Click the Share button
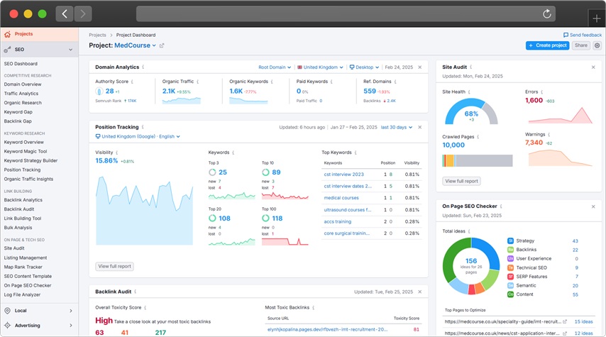Viewport: 606px width, 337px height. (581, 45)
